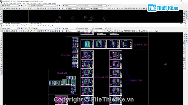Click the Pan realtime icon in front window
Screen dimensions: 188x105
click(x=39, y=31)
